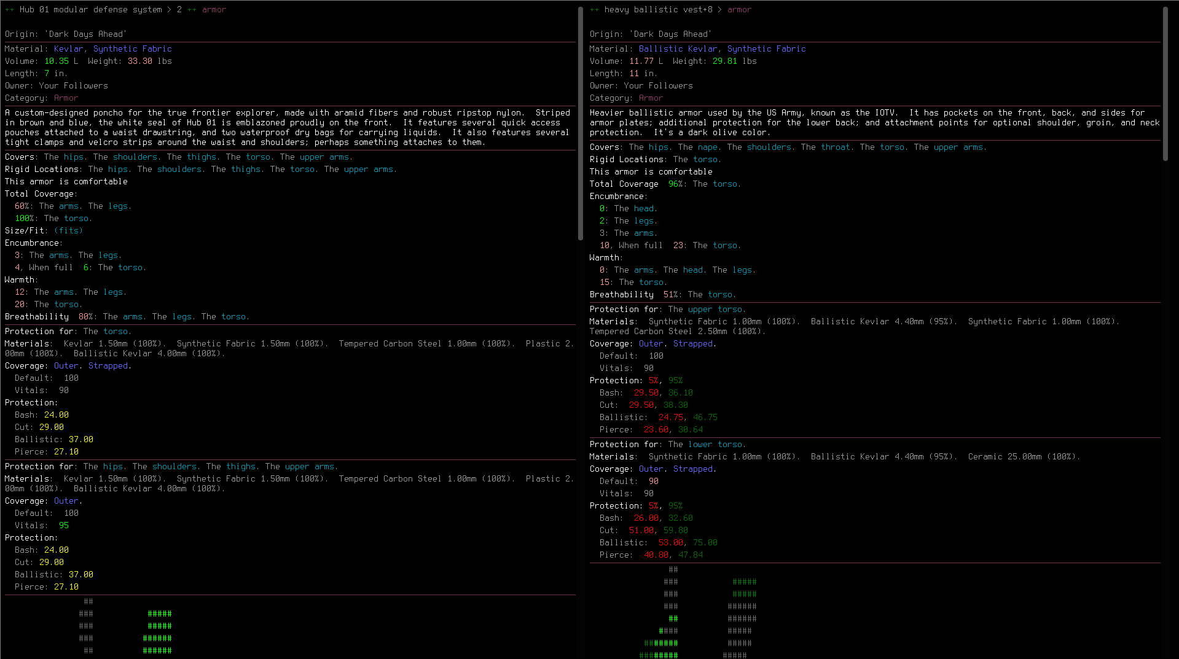Click Category 'Armor' in Hub 01 panel
This screenshot has width=1179, height=659.
coord(66,98)
